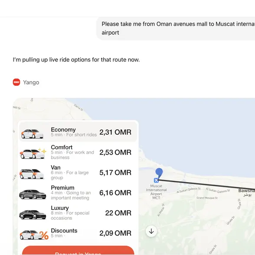This screenshot has height=255, width=255.
Task: Click the Van vehicle icon
Action: coord(32,173)
